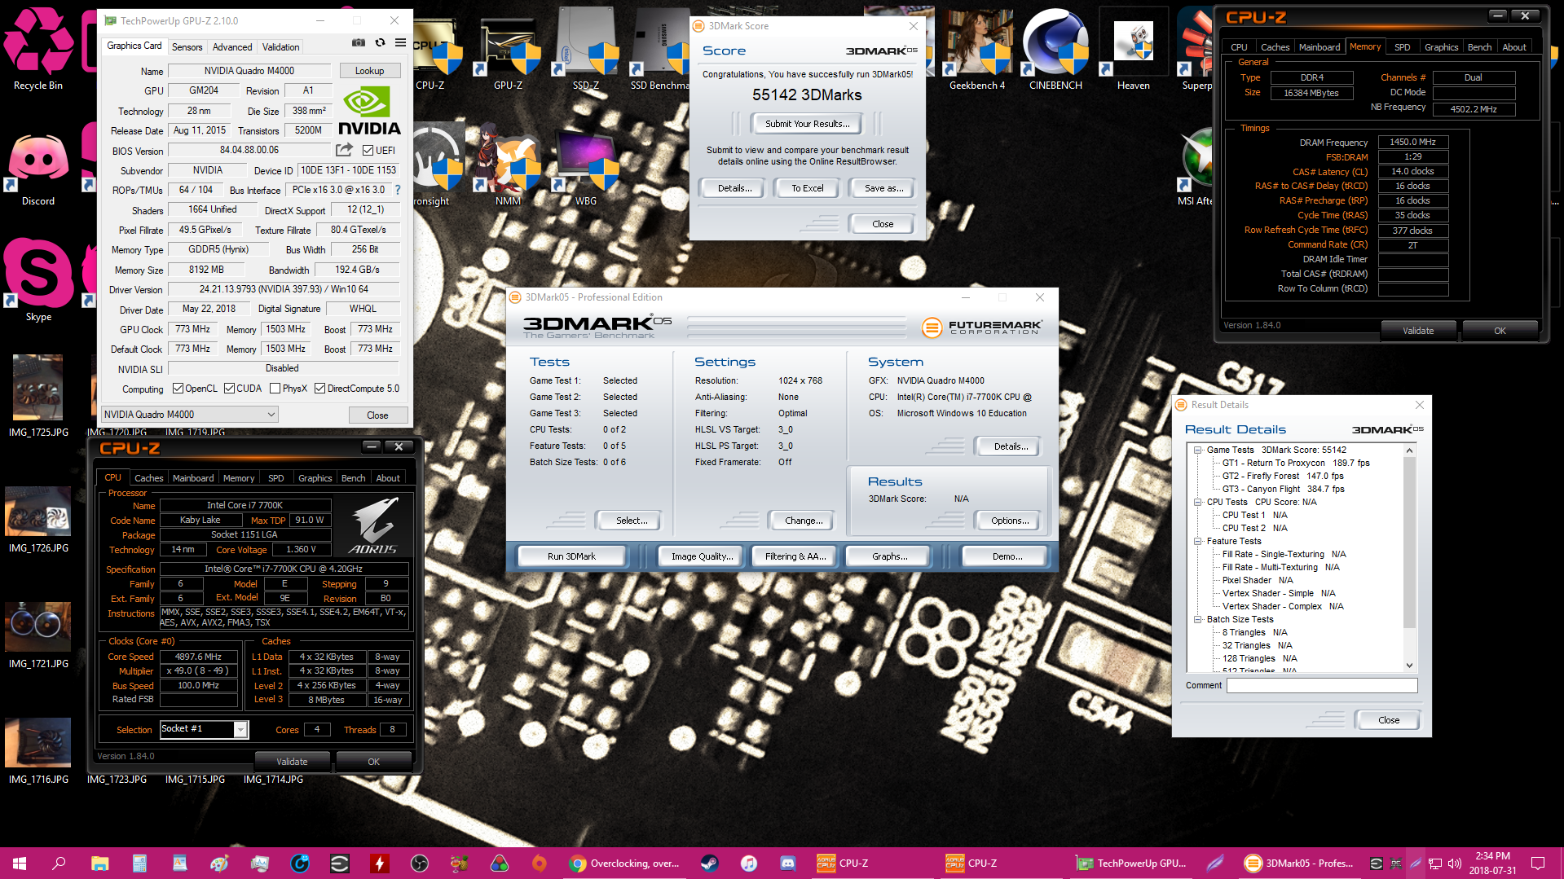Click the Graphs button in 3DMark05
Screen dimensions: 1564x879
[x=889, y=556]
